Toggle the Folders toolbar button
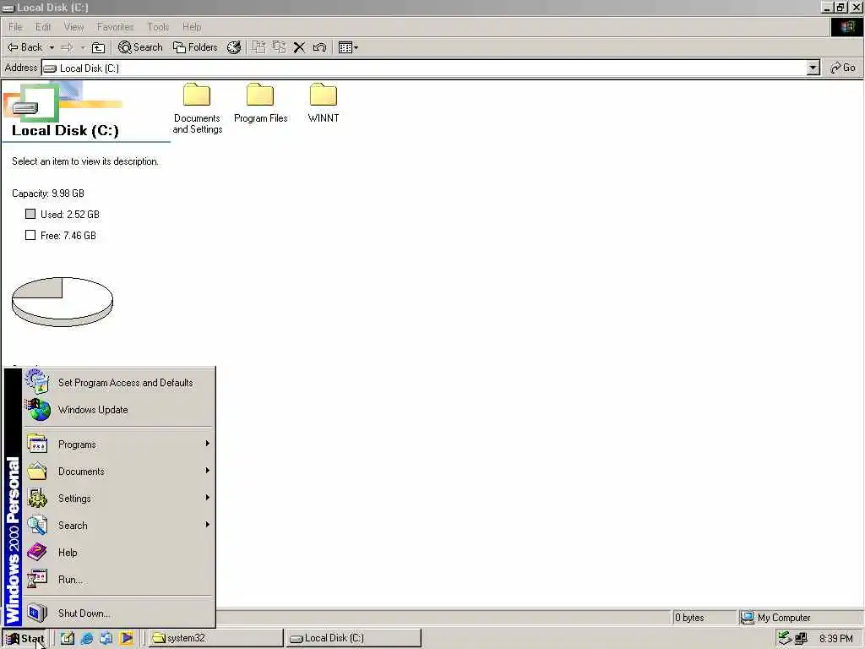The image size is (865, 649). click(x=195, y=47)
